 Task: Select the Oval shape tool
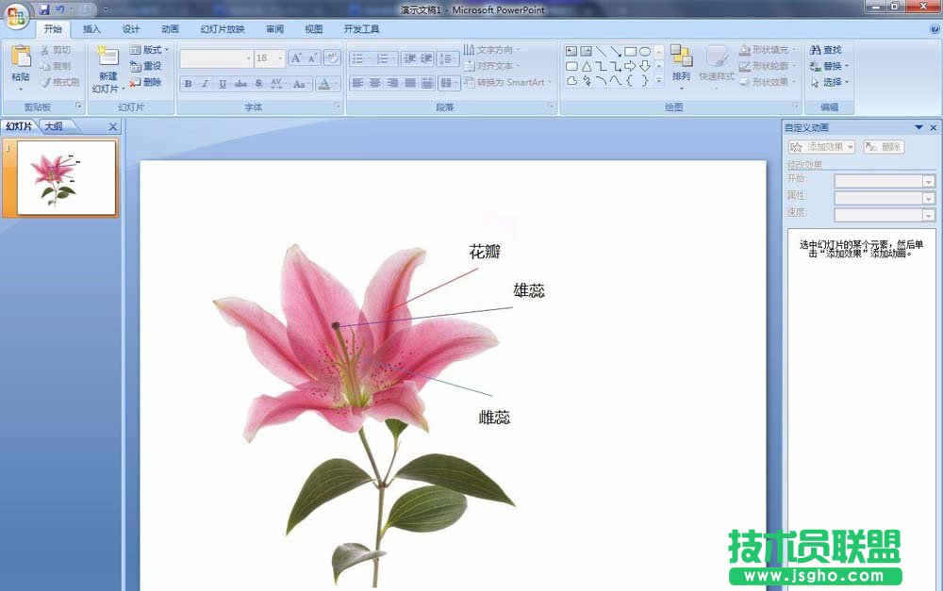pyautogui.click(x=645, y=50)
